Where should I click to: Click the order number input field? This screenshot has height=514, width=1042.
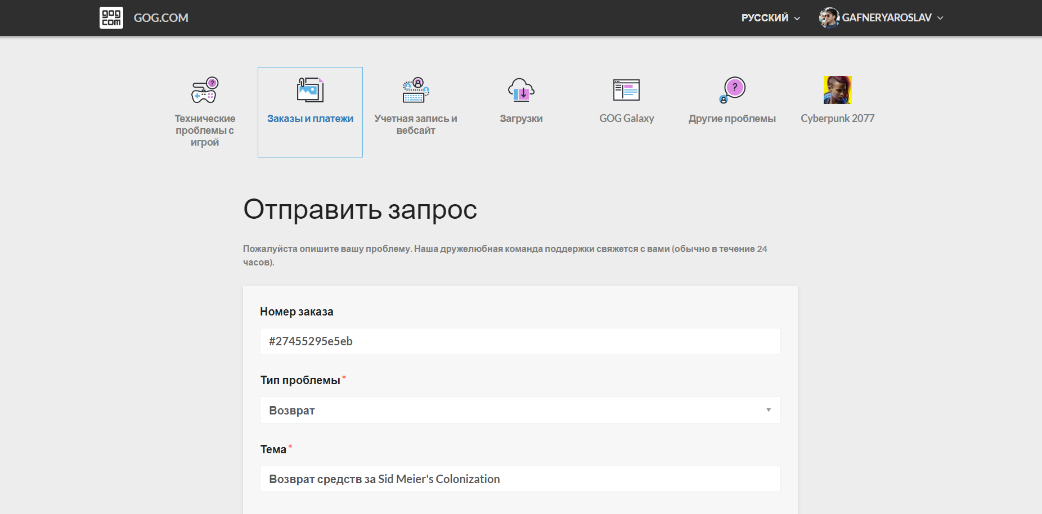[x=520, y=341]
